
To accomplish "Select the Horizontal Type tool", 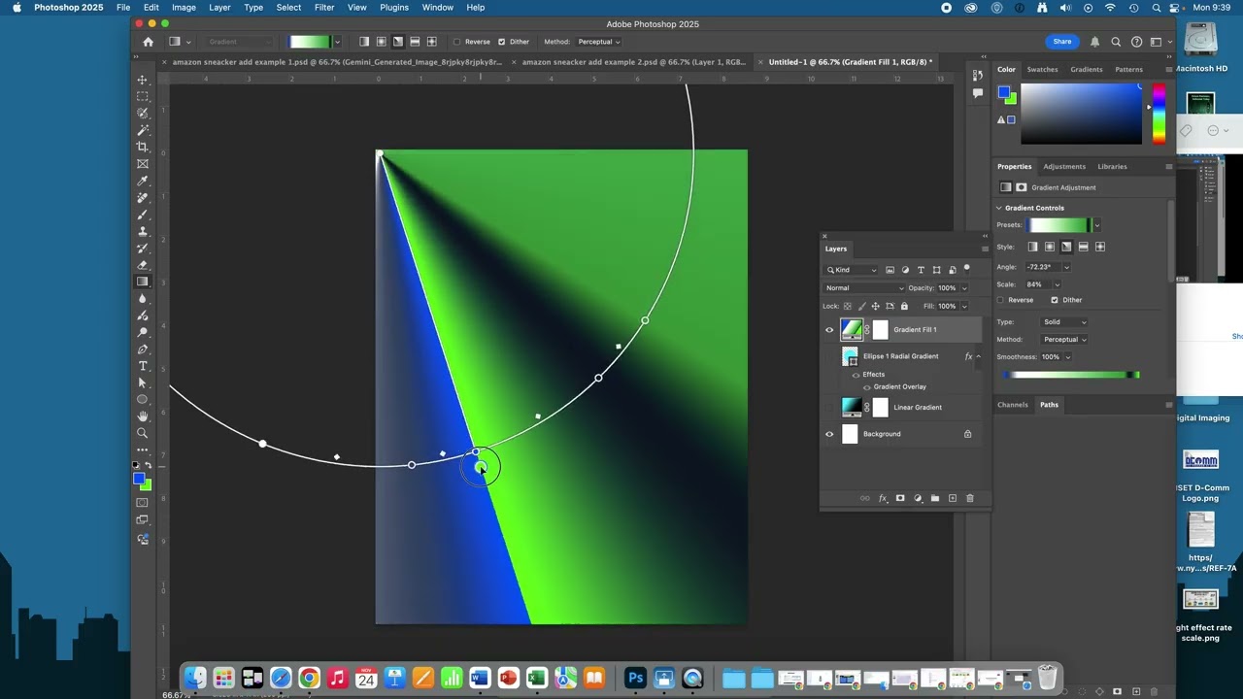I will [x=143, y=366].
